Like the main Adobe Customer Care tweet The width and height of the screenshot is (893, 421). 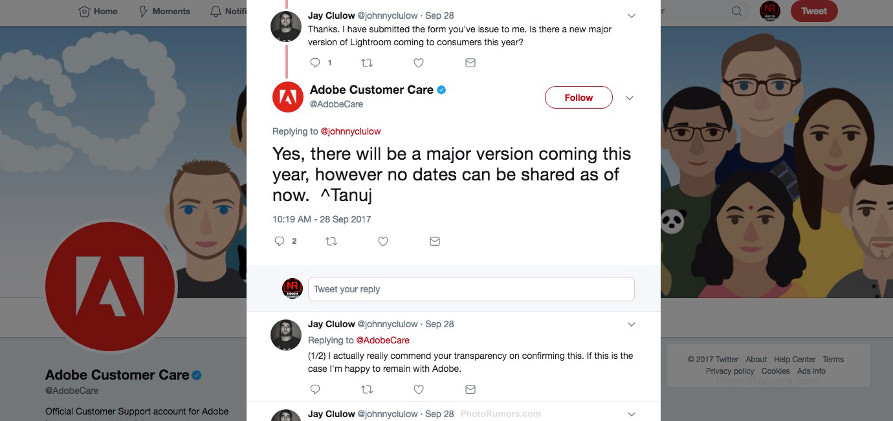pyautogui.click(x=382, y=241)
